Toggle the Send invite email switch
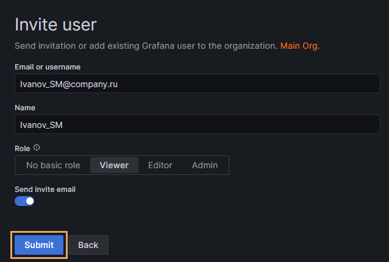This screenshot has width=389, height=262. [x=24, y=201]
